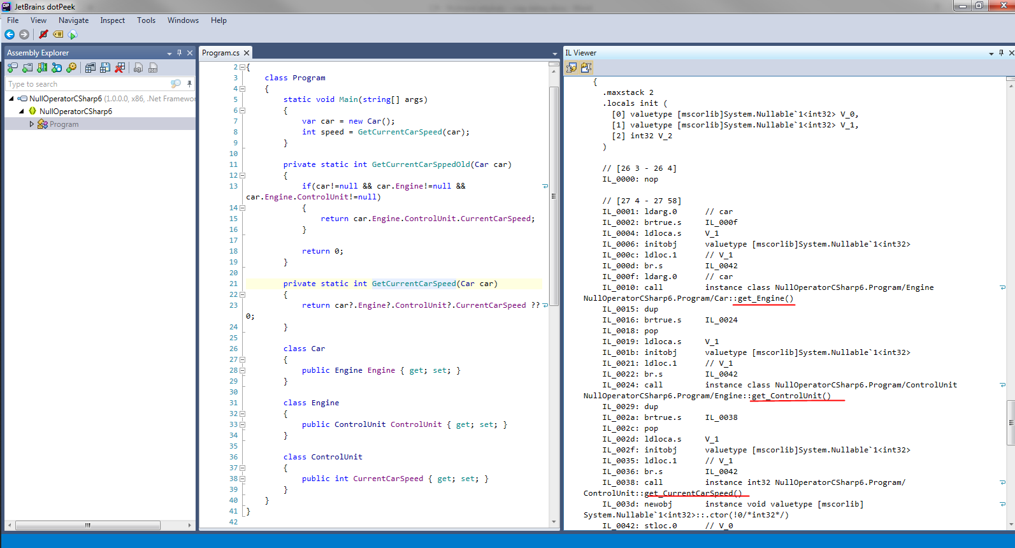
Task: Open the Navigate menu
Action: pos(74,20)
